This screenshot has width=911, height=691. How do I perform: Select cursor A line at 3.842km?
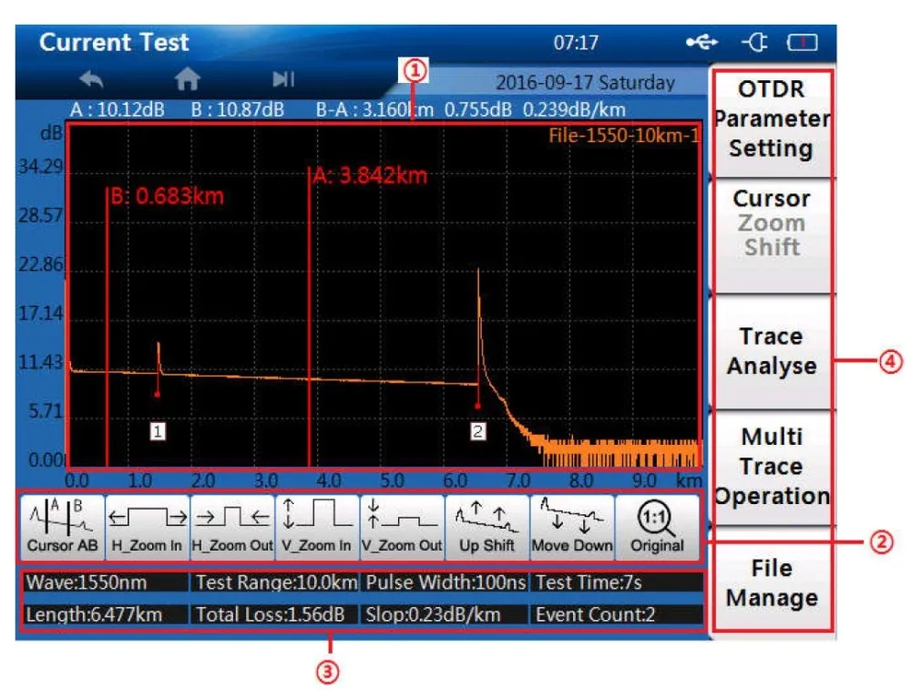point(309,316)
